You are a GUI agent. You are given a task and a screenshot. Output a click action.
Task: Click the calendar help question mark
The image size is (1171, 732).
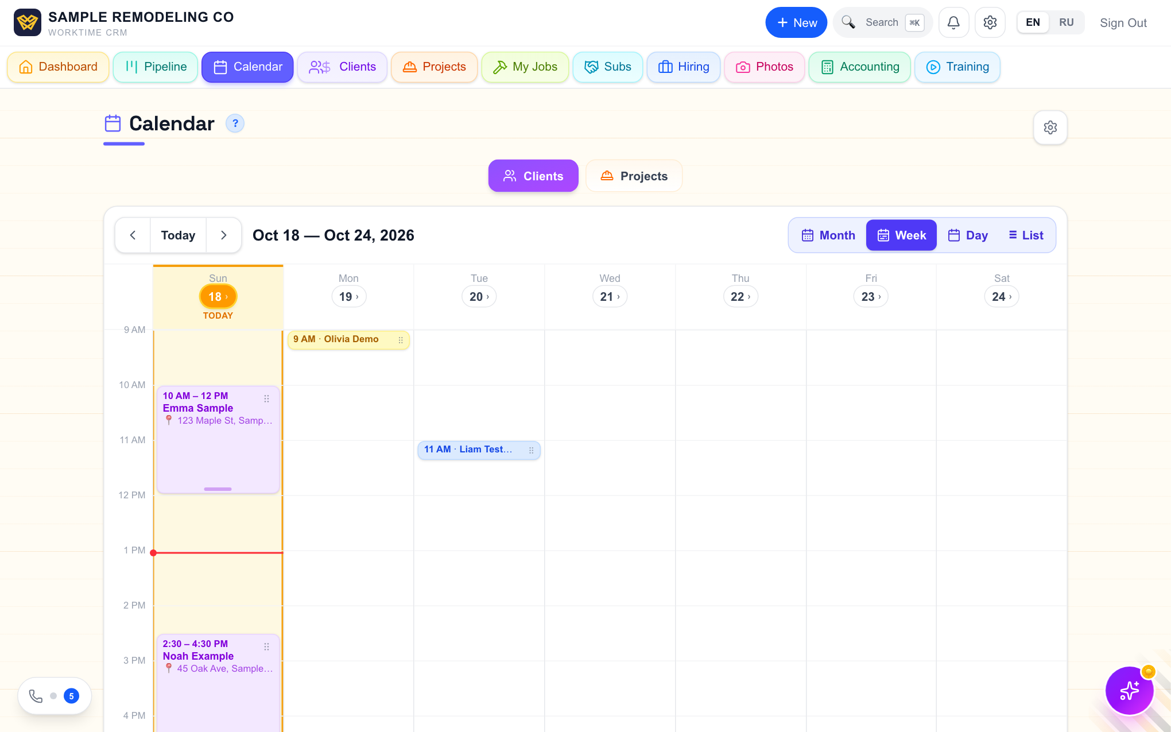tap(235, 123)
